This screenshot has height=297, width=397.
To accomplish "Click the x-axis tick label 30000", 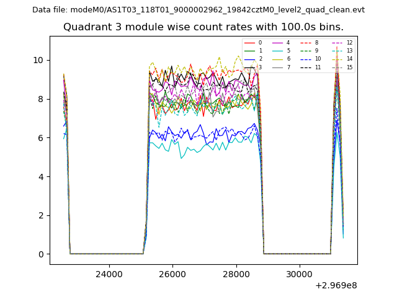I will (299, 273).
